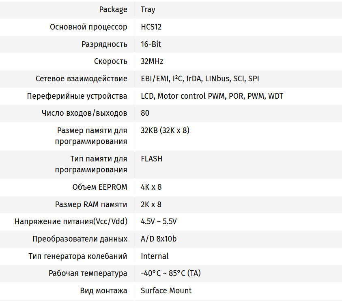
Task: Click the -40°C ~ 85°C temperature value
Action: (x=170, y=273)
